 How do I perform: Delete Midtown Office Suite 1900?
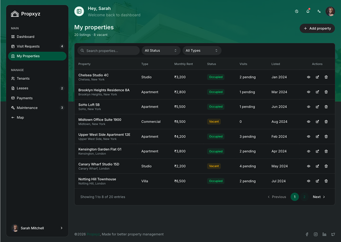pyautogui.click(x=326, y=122)
